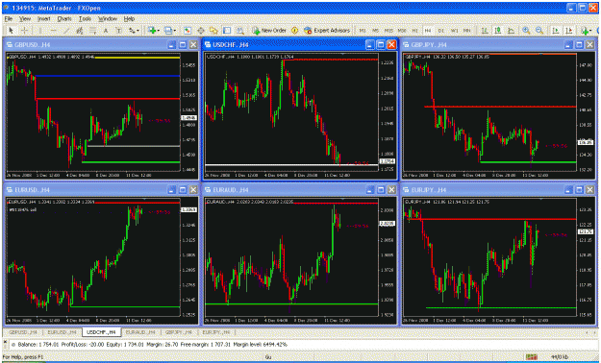
Task: Switch to the W1 timeframe
Action: tap(454, 31)
